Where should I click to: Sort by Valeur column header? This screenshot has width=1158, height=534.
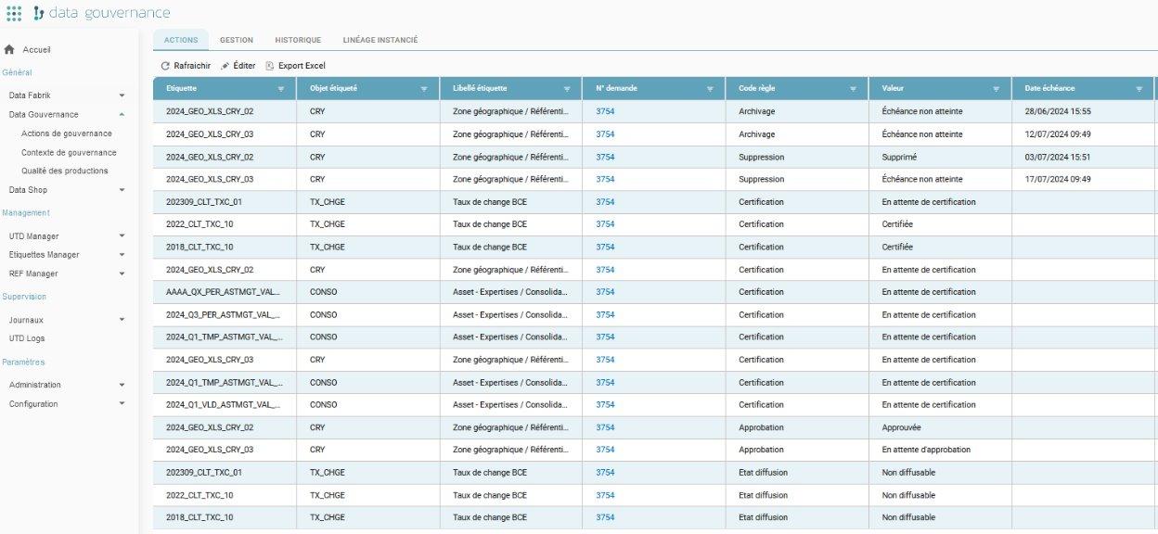click(x=893, y=89)
